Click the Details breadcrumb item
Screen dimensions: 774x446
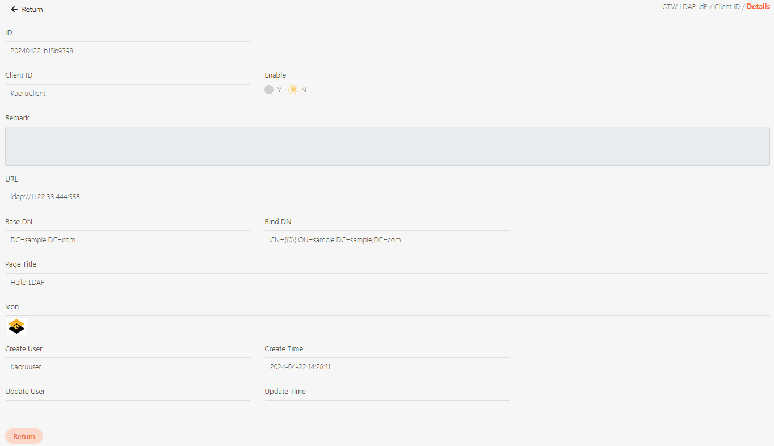pyautogui.click(x=758, y=7)
